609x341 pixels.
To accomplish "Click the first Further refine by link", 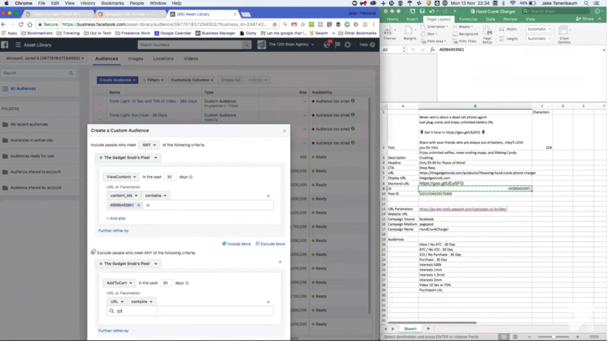I will (114, 231).
